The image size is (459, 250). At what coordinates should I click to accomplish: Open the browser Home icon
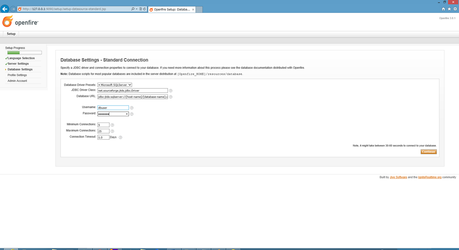coord(443,9)
